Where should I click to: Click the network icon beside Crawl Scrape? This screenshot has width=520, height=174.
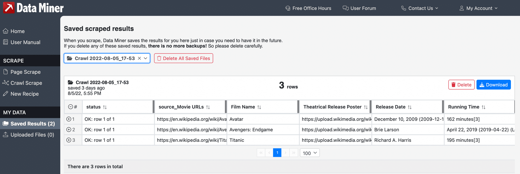click(x=5, y=83)
